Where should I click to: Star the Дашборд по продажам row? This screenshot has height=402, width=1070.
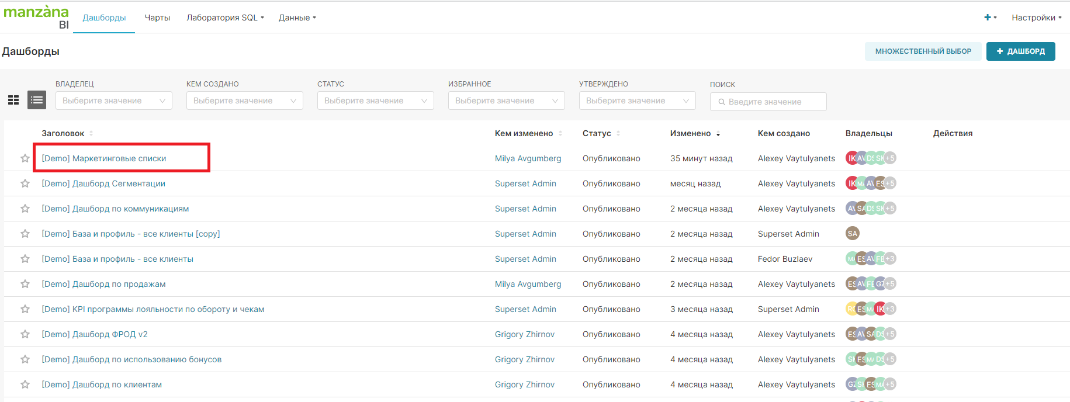(25, 284)
